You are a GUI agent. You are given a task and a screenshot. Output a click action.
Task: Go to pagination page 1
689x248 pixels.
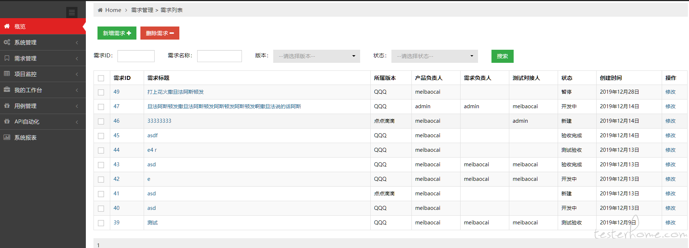(x=98, y=245)
